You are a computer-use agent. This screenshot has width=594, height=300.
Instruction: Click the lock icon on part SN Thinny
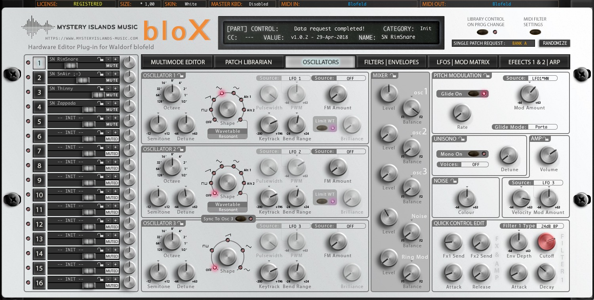pos(101,88)
